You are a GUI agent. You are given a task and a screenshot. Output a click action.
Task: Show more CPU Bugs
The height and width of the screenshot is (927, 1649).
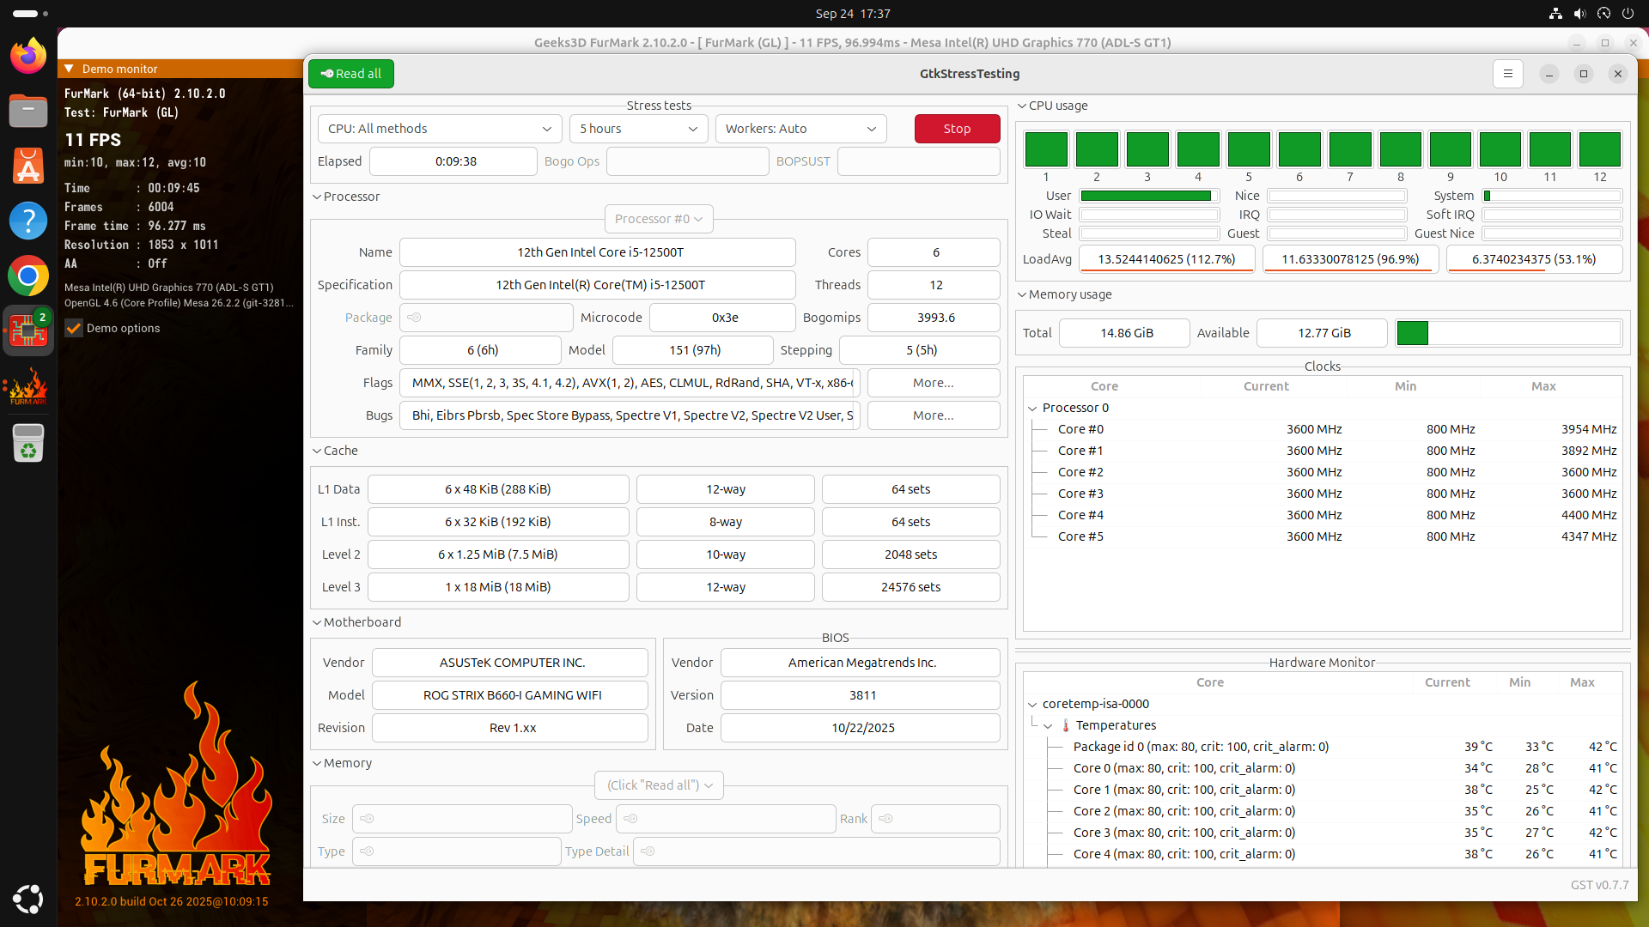tap(934, 415)
